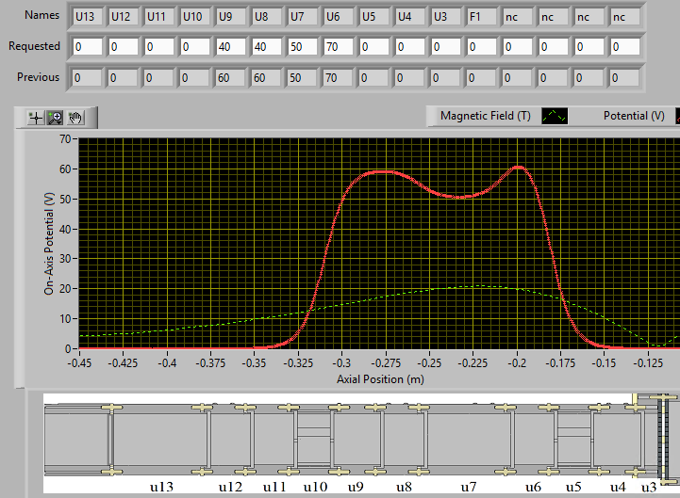Click Requested voltage field for U5
680x498 pixels.
[374, 47]
